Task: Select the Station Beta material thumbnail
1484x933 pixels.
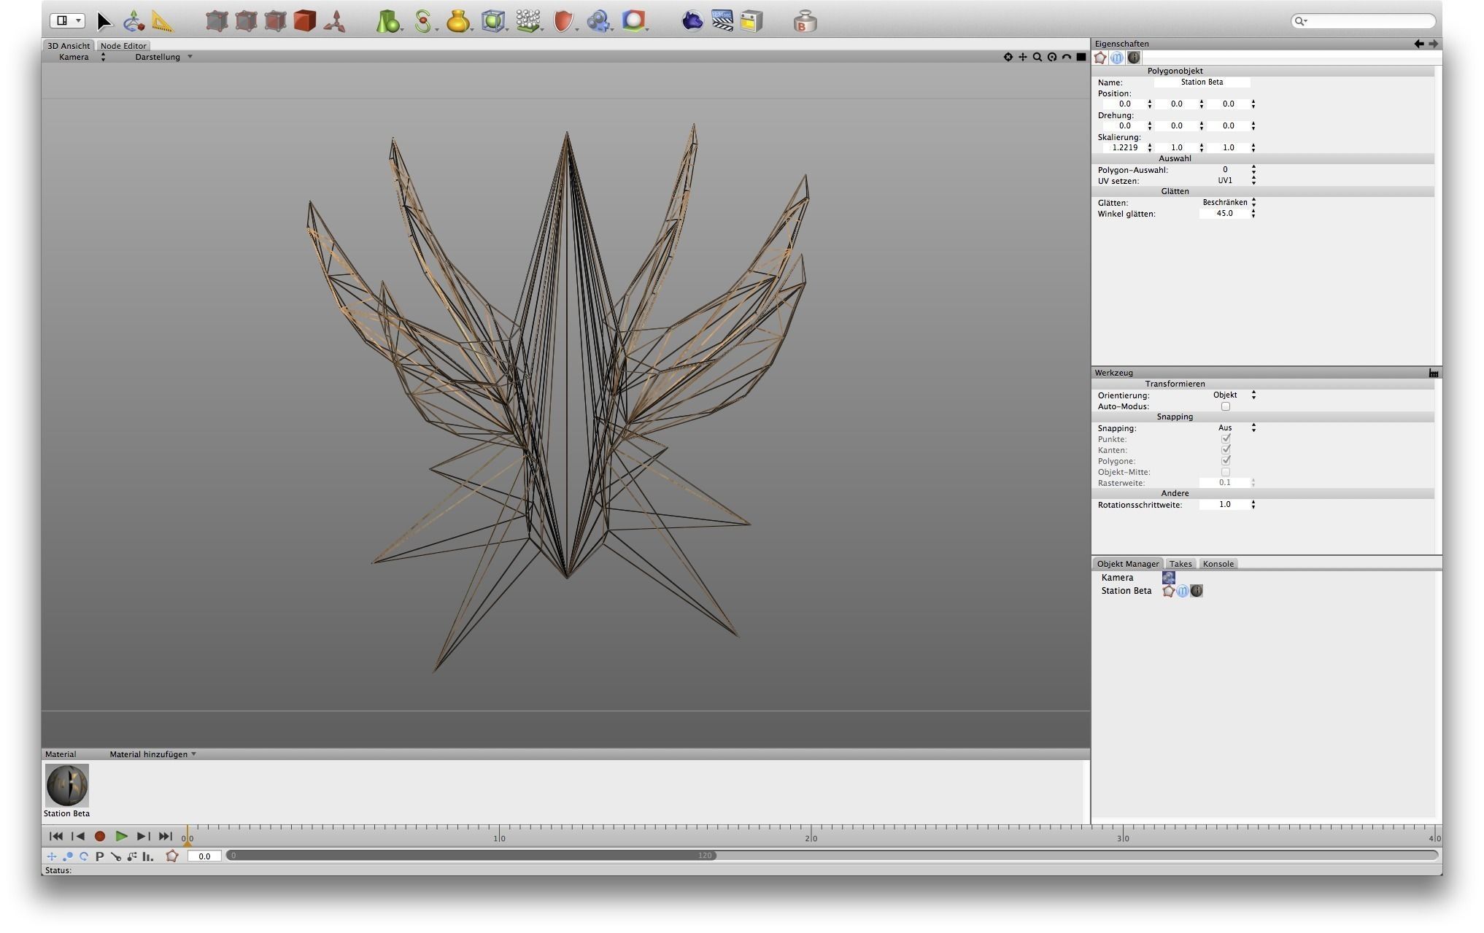Action: tap(67, 785)
